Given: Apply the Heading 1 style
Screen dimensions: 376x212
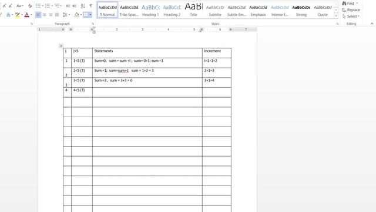Looking at the screenshot, I should 150,10.
